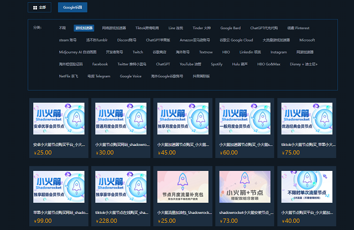
Task: Filter by Spotify category
Action: (216, 64)
